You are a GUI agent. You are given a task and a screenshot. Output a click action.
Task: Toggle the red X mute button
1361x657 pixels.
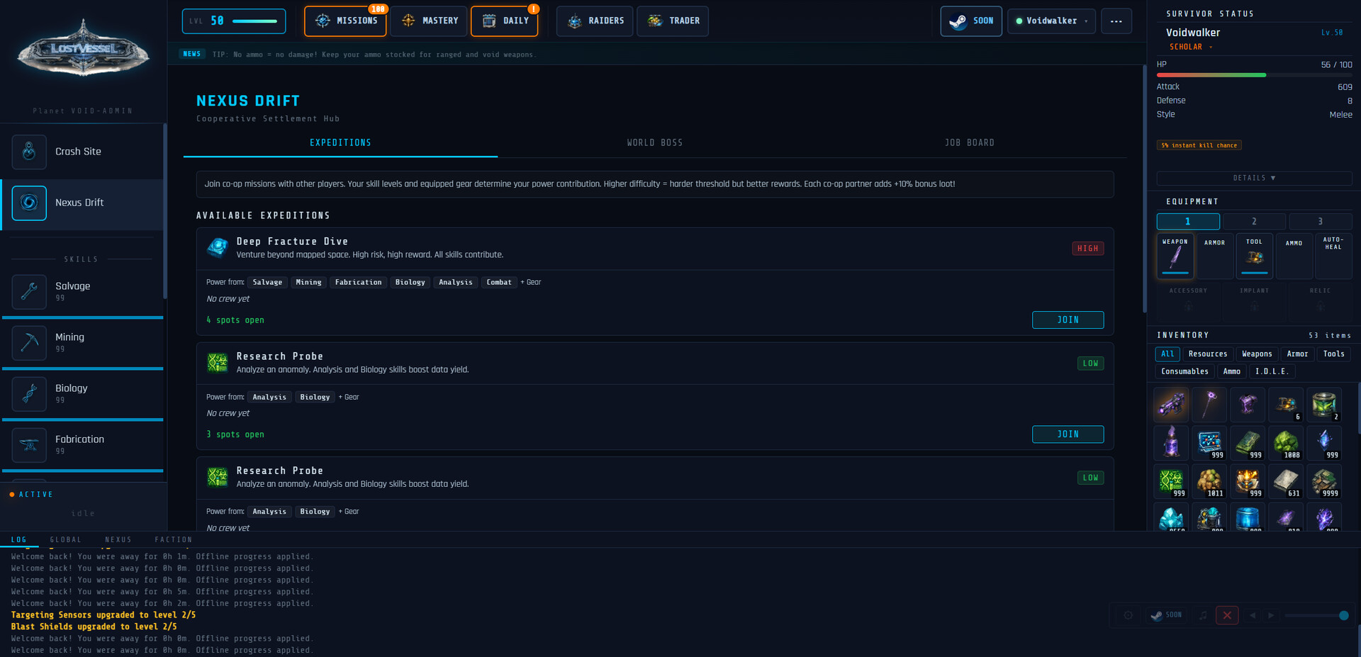[x=1227, y=615]
